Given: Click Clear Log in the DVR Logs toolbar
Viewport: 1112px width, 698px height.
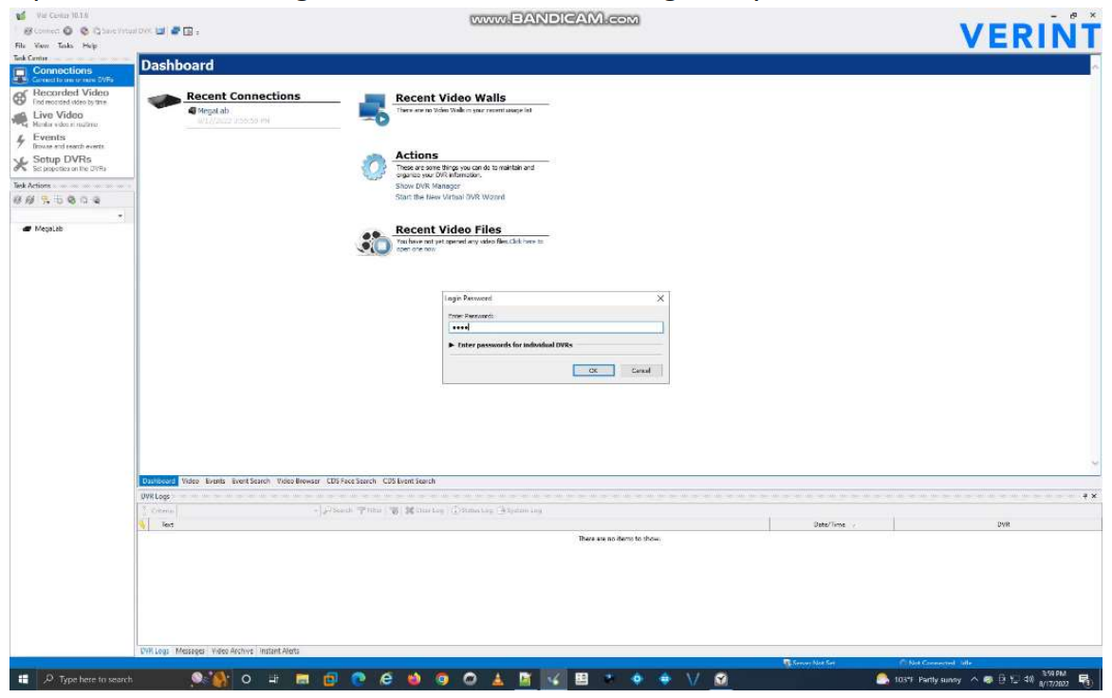Looking at the screenshot, I should click(x=424, y=510).
